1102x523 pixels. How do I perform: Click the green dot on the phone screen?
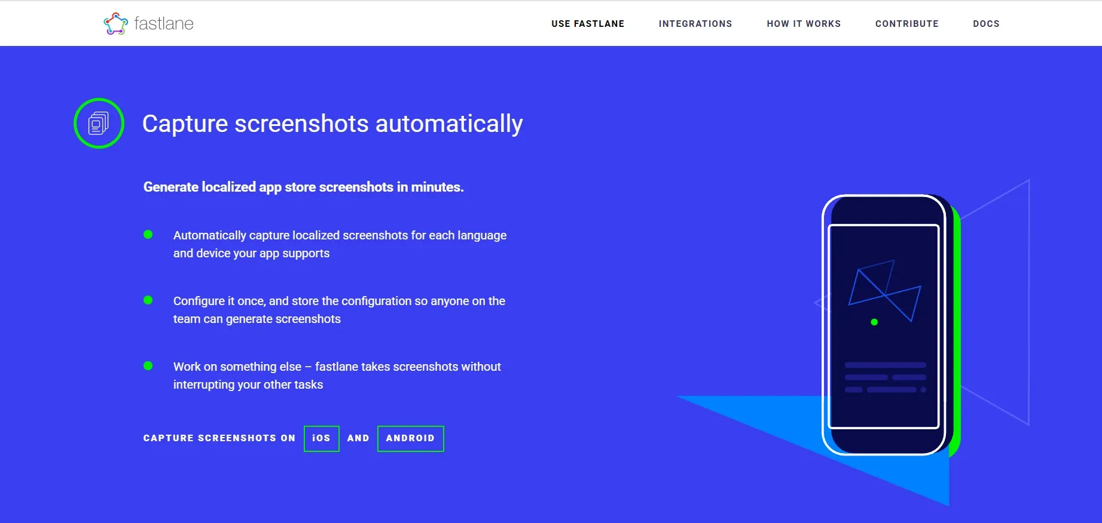(x=874, y=322)
